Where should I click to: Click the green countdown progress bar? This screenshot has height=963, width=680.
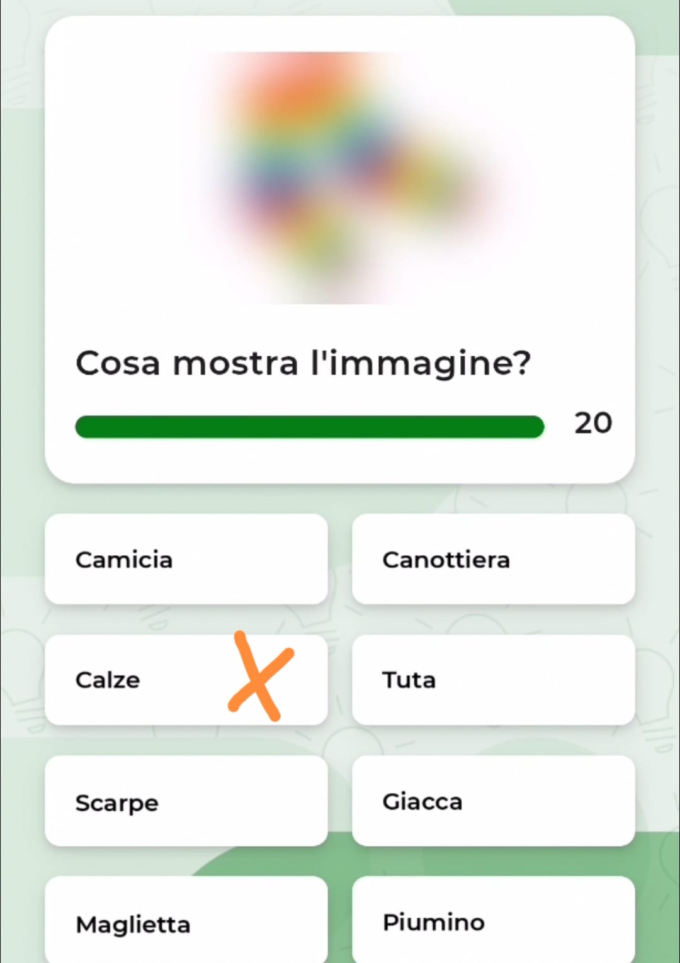coord(309,426)
